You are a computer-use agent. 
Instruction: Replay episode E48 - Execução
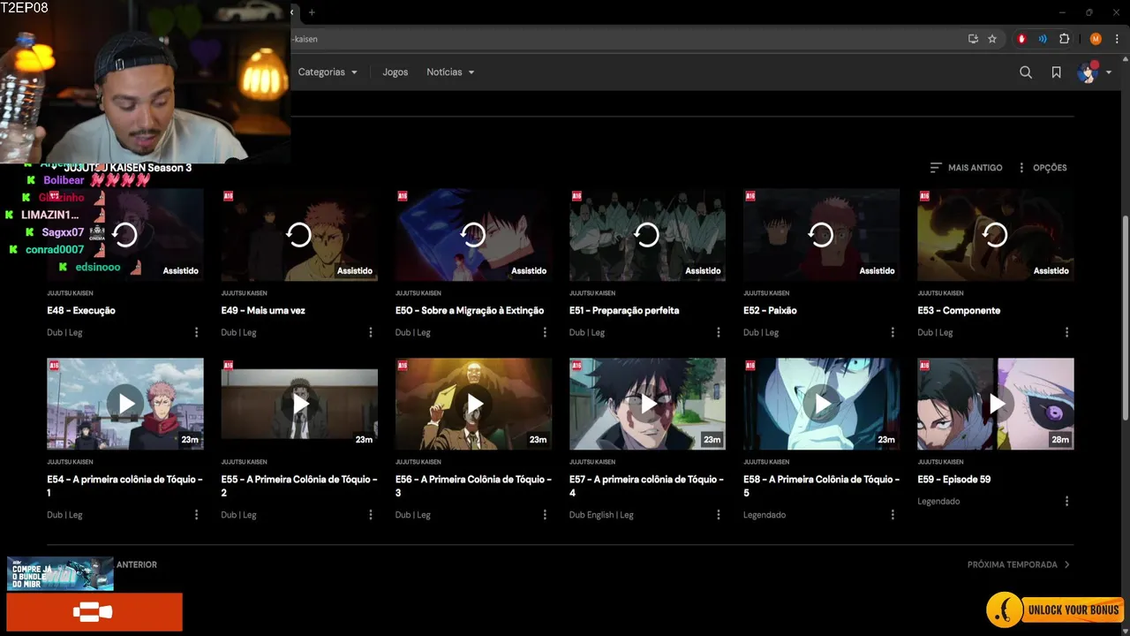point(125,234)
